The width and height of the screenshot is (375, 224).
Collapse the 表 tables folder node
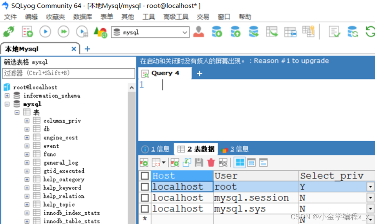[x=17, y=112]
